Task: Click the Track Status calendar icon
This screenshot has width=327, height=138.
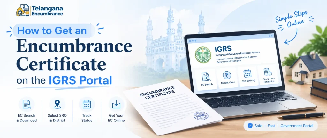Action: (x=87, y=104)
